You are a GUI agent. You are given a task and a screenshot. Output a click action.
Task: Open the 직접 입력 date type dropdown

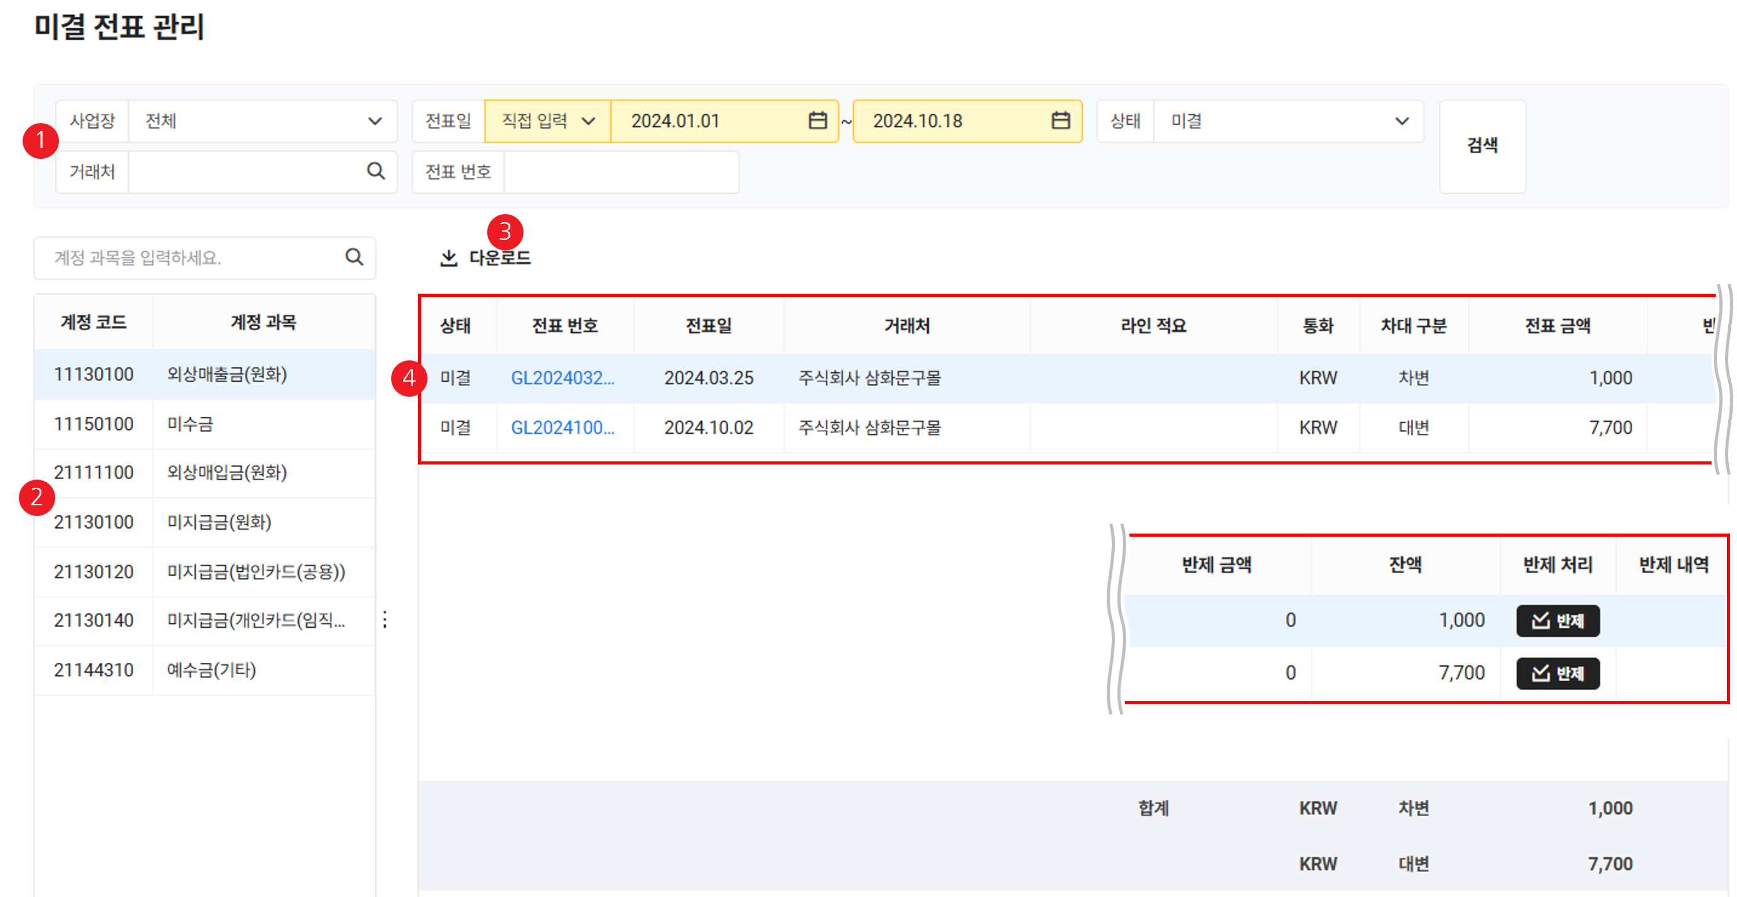pyautogui.click(x=547, y=121)
